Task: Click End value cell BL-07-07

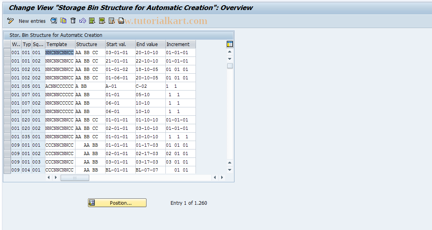Action: (x=151, y=170)
